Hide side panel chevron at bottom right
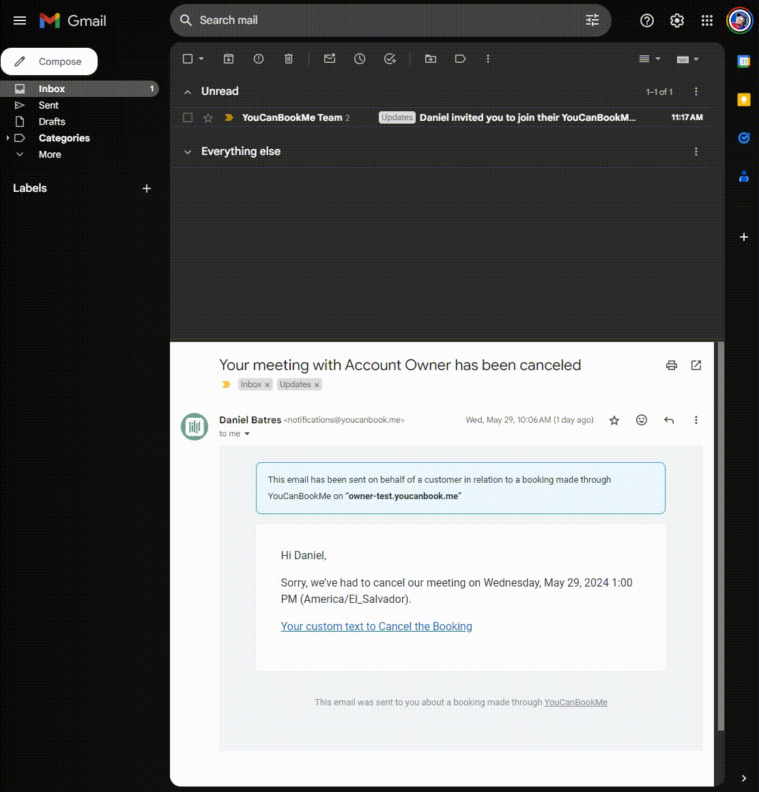Image resolution: width=759 pixels, height=792 pixels. (744, 778)
